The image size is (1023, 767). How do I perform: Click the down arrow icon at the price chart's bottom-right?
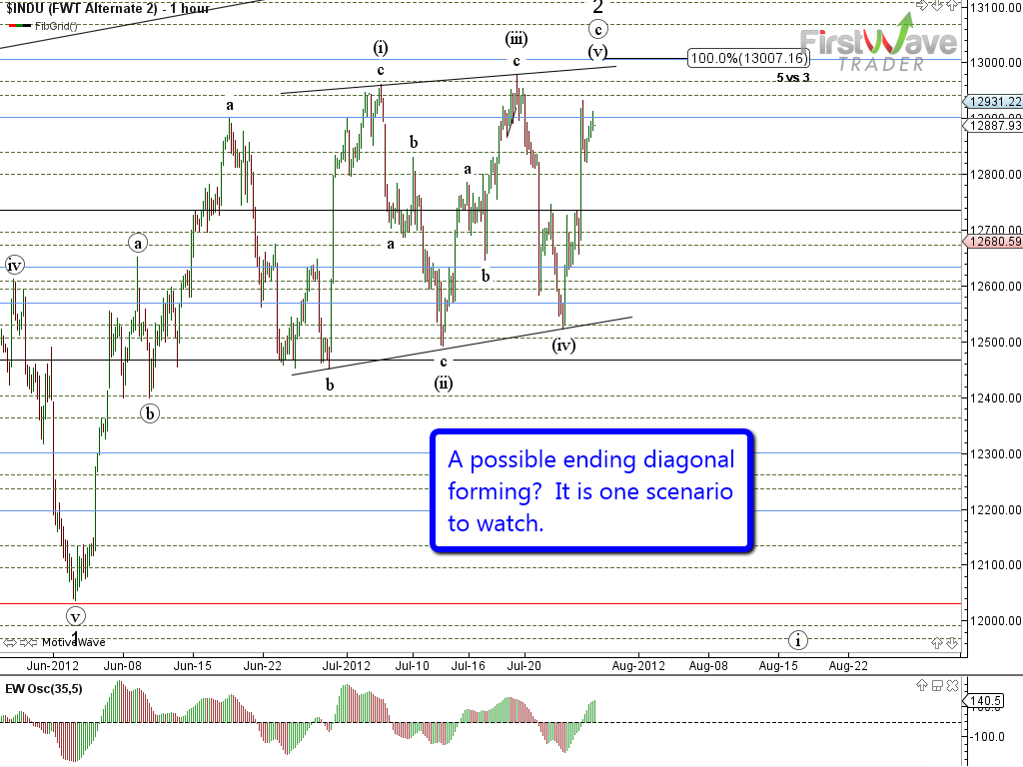click(x=952, y=644)
